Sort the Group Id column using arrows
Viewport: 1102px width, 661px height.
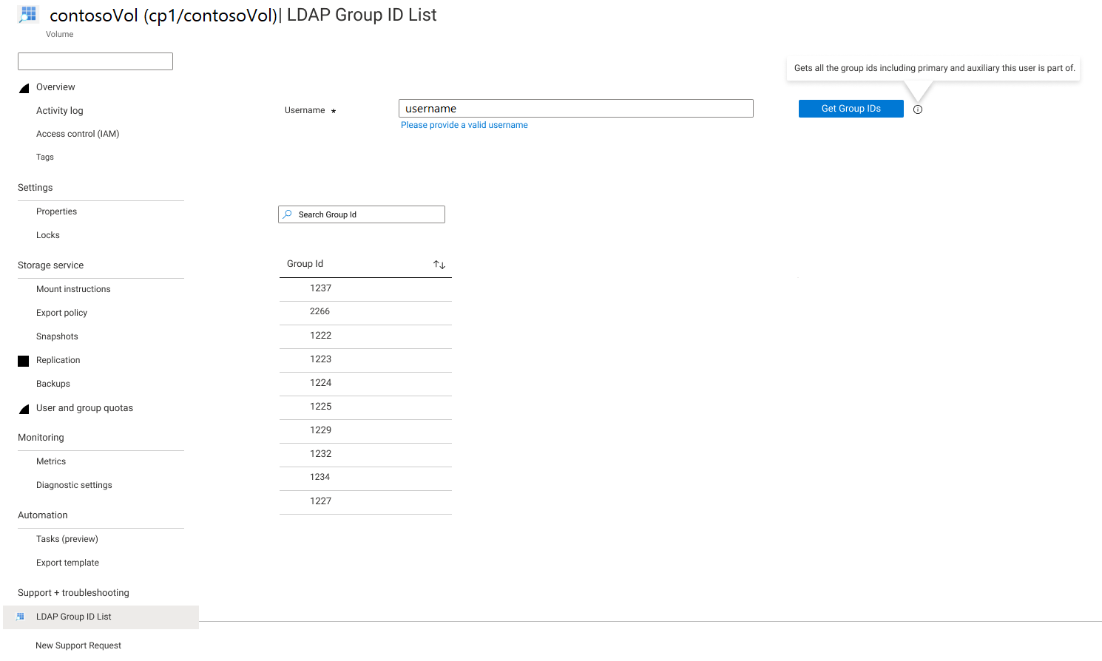pyautogui.click(x=439, y=265)
